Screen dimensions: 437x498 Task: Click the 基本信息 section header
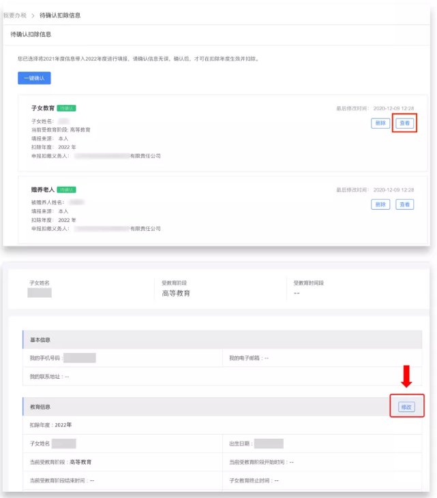[40, 339]
